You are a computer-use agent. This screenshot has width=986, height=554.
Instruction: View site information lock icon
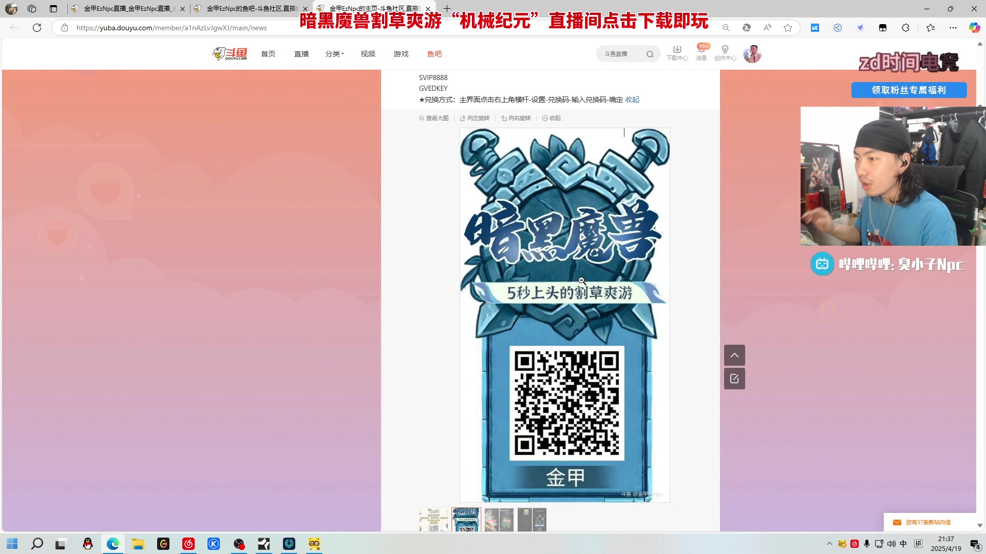64,28
